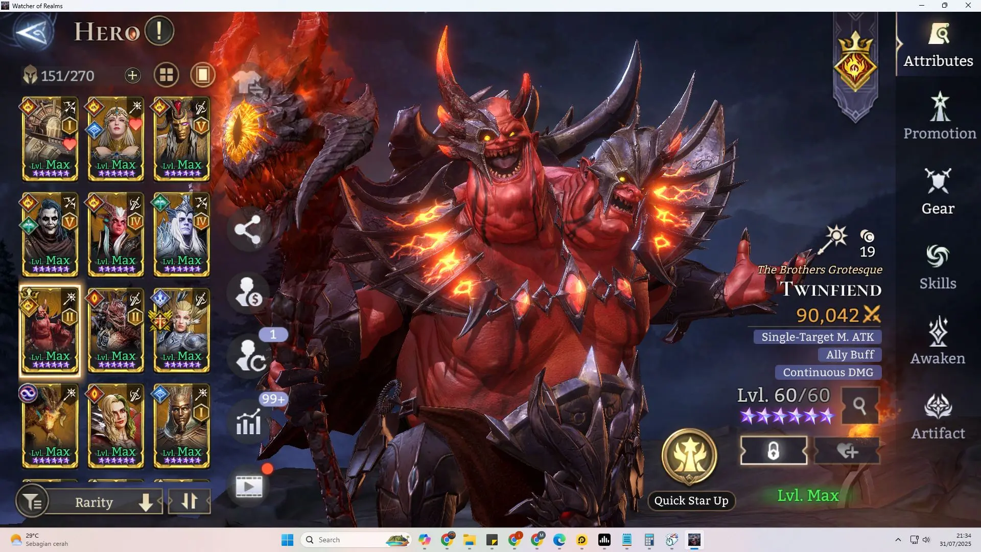Select the Continuous DMG tag

point(828,373)
